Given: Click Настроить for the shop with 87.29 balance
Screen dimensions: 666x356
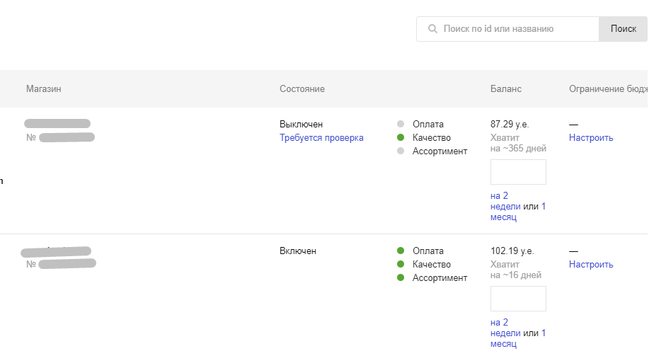Looking at the screenshot, I should (590, 138).
